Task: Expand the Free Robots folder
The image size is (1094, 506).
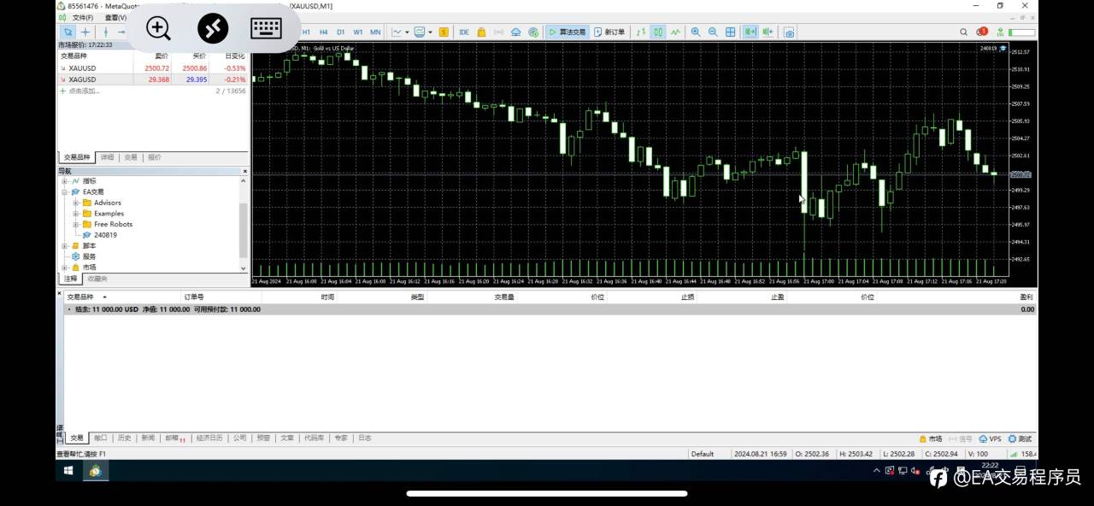Action: pyautogui.click(x=75, y=224)
